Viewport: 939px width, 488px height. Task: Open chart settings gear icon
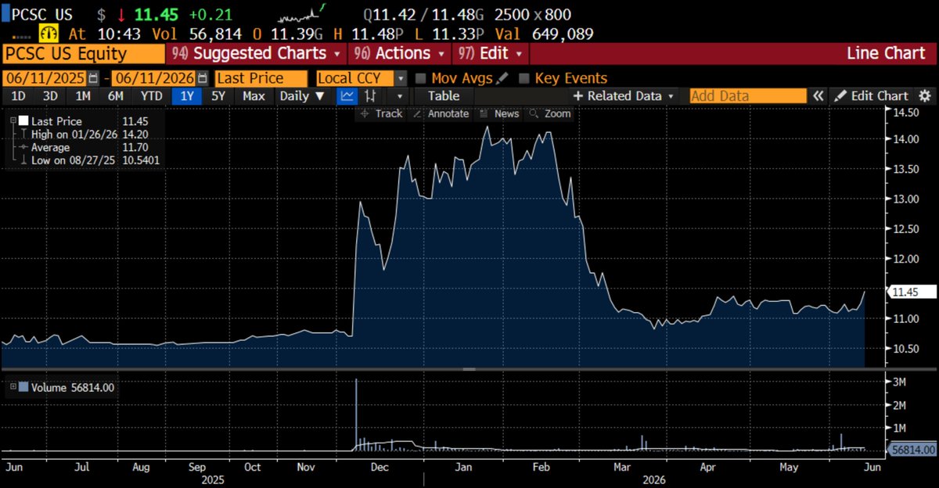(x=925, y=96)
